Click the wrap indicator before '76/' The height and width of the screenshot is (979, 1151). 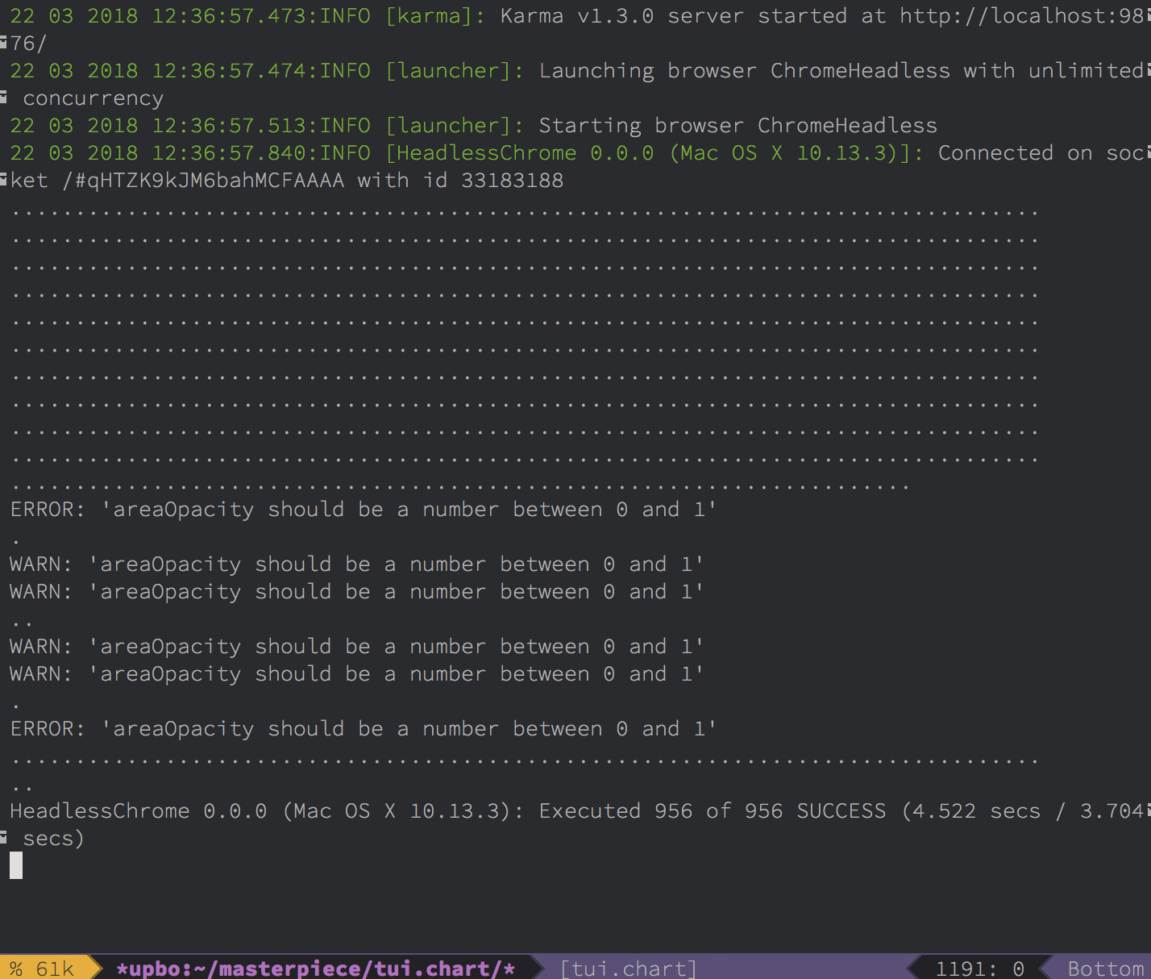[4, 42]
